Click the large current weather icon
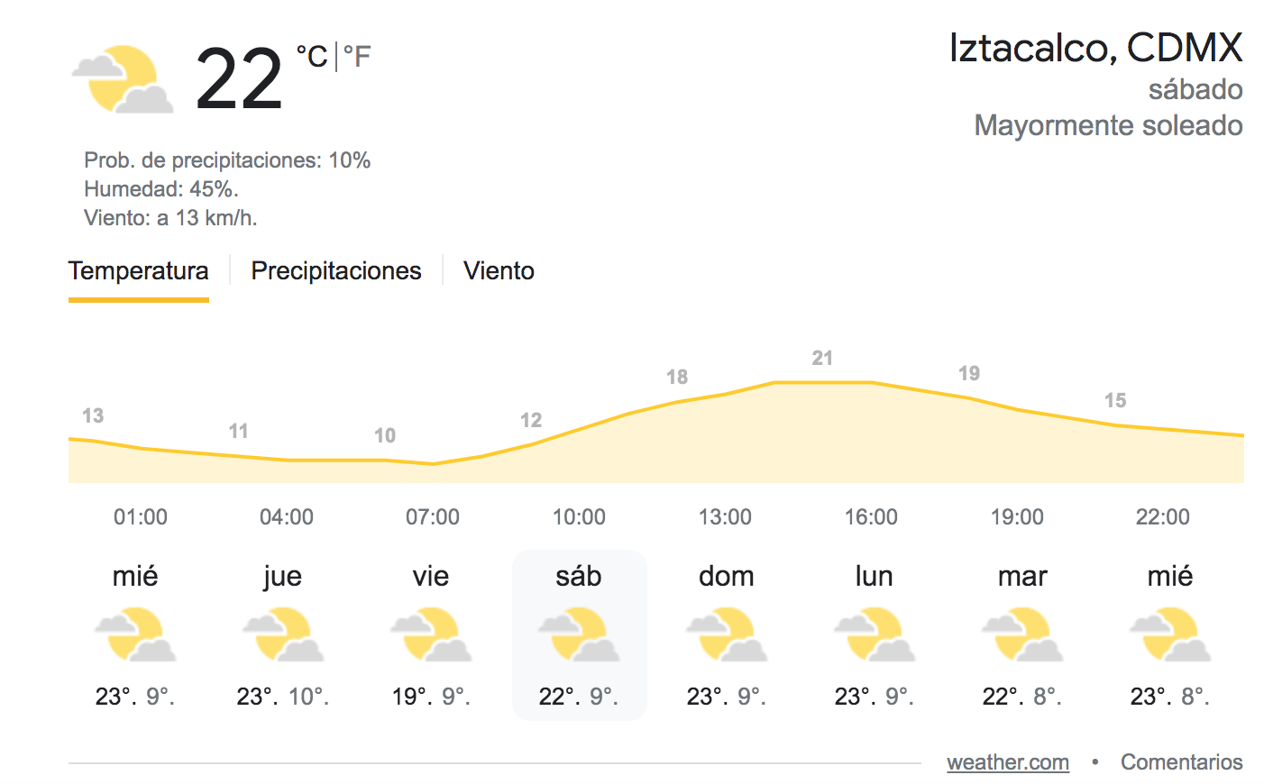This screenshot has height=784, width=1264. coord(124,80)
